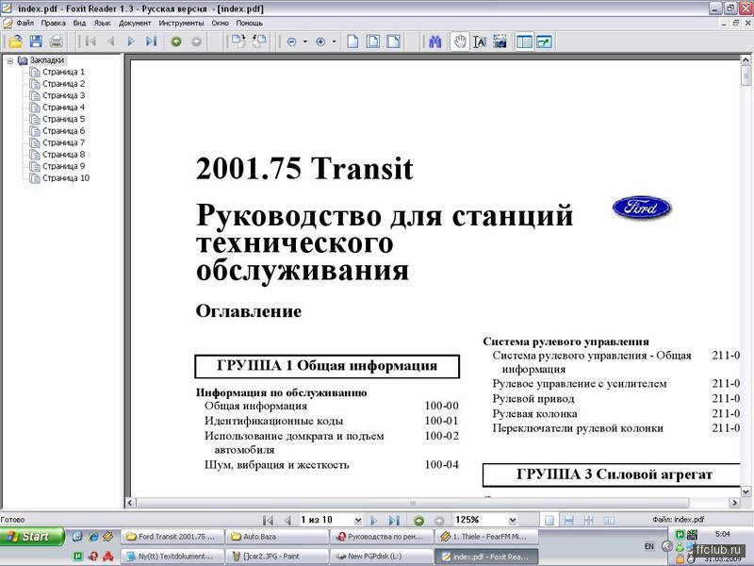Go to next page from the status bar
The image size is (754, 566).
click(x=373, y=521)
